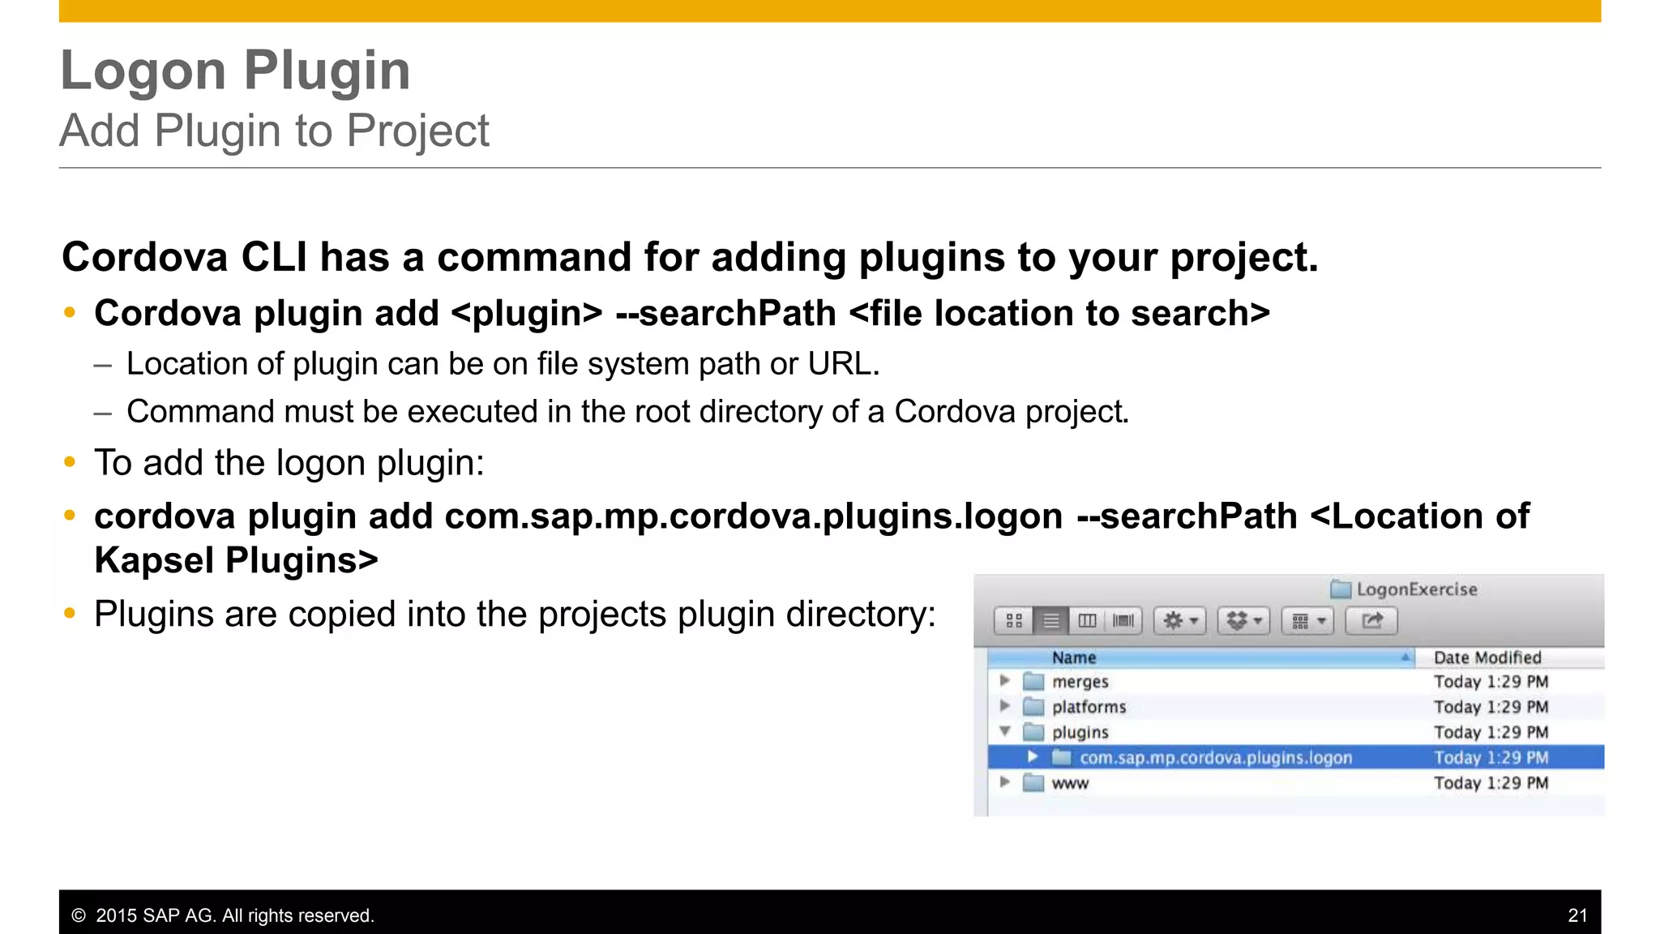Select the plugins folder icon
This screenshot has height=934, width=1660.
[x=1033, y=731]
